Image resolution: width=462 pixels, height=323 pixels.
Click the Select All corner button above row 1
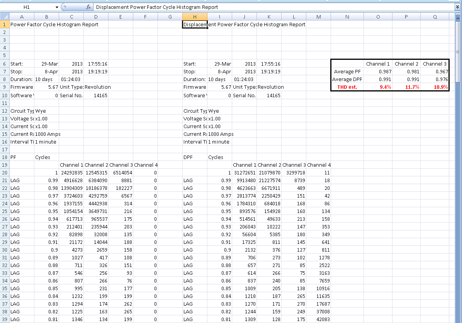click(x=4, y=16)
